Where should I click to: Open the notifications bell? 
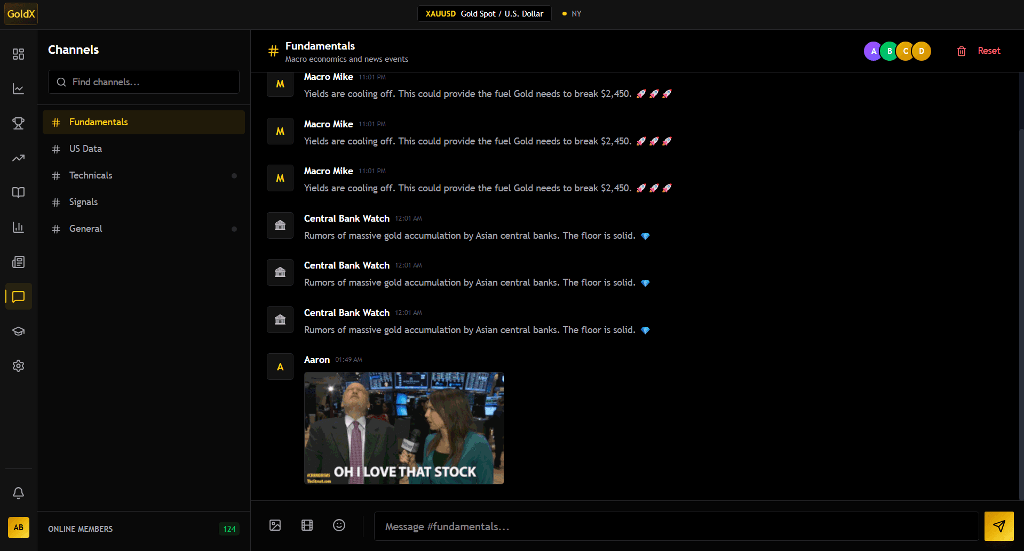point(18,493)
